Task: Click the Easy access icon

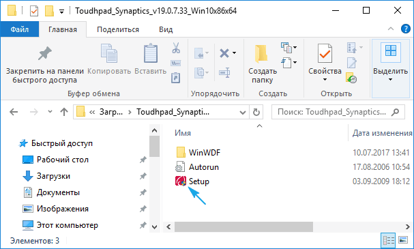Action: coord(286,63)
